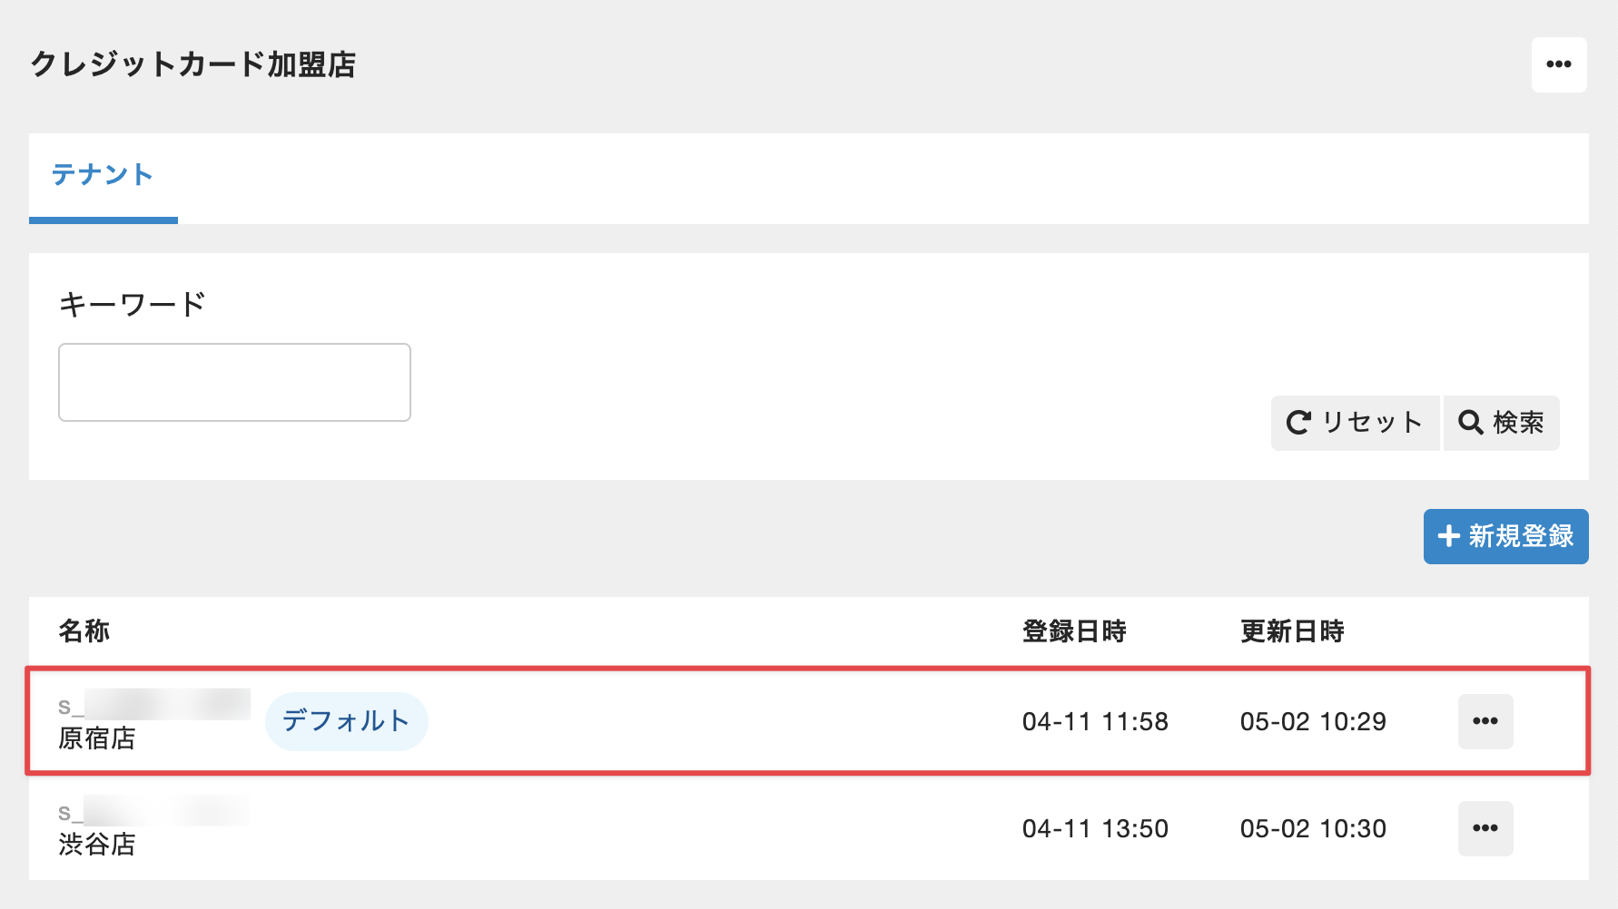Screen dimensions: 1618x909
Task: Open the three-dots menu for 原宿店
Action: tap(1485, 721)
